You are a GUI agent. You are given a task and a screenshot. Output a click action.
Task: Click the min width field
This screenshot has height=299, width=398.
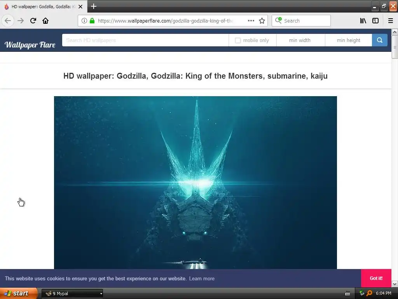pyautogui.click(x=300, y=40)
